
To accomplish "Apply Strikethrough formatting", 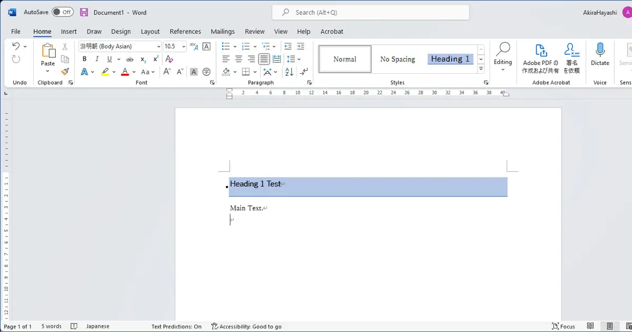I will click(130, 59).
